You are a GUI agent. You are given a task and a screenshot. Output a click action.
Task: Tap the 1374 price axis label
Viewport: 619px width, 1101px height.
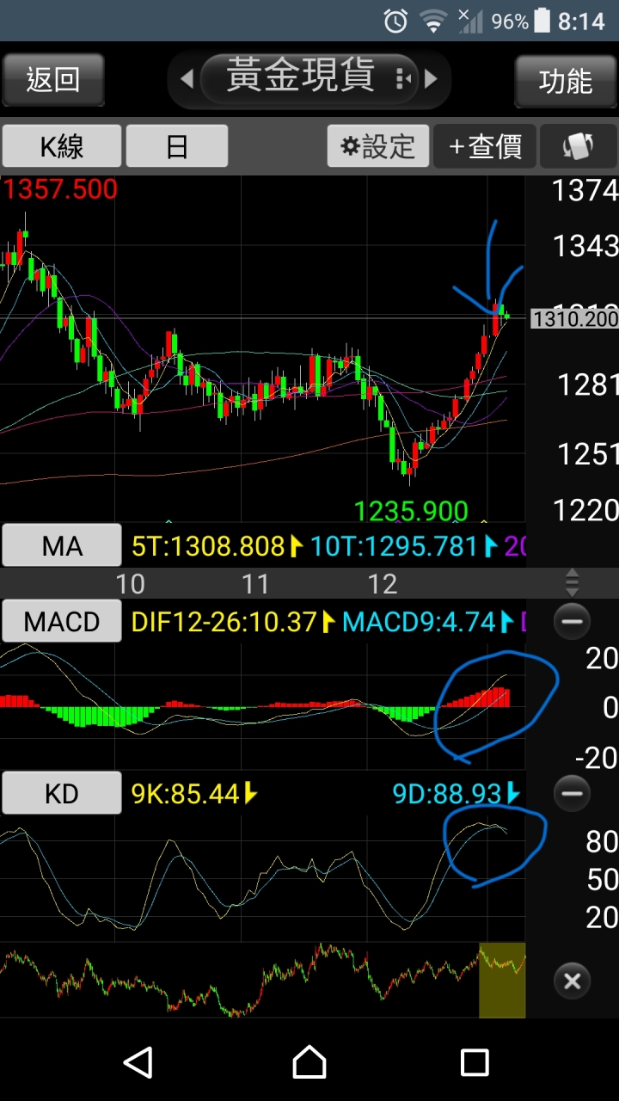tap(585, 190)
